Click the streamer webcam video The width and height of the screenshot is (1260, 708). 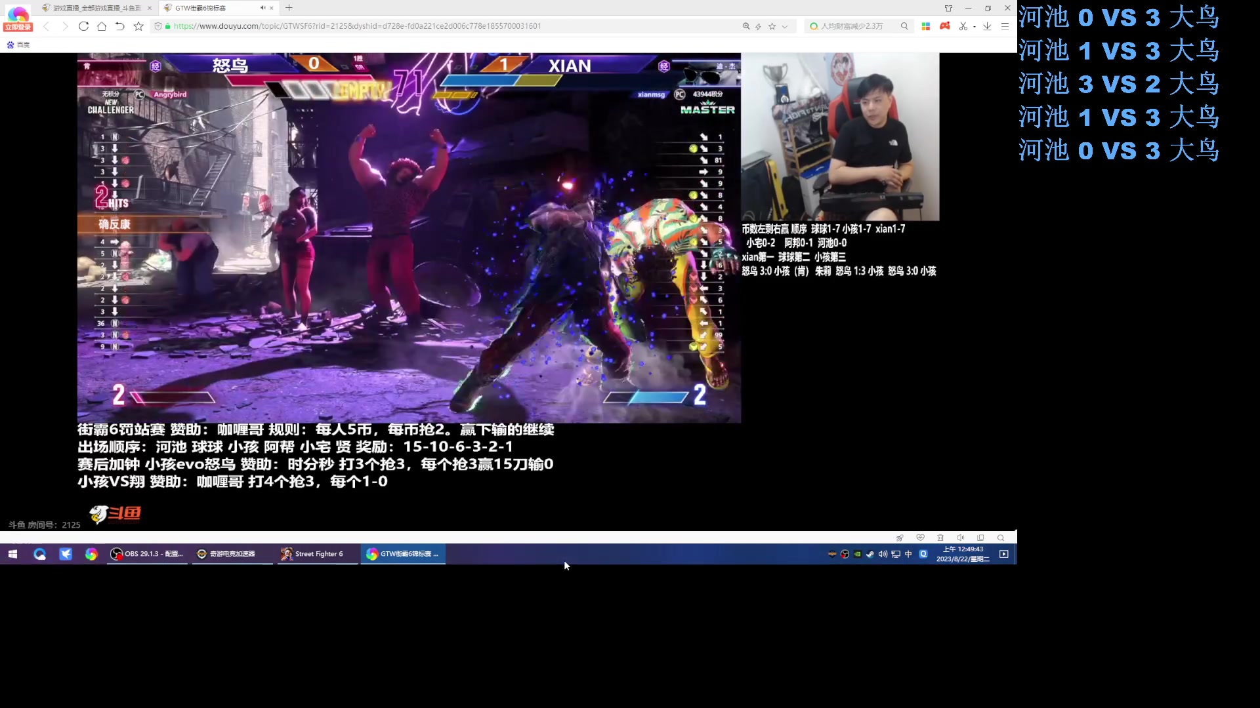click(x=840, y=137)
